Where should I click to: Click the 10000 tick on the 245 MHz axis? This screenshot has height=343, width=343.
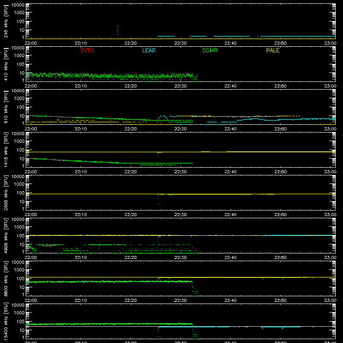pyautogui.click(x=18, y=5)
